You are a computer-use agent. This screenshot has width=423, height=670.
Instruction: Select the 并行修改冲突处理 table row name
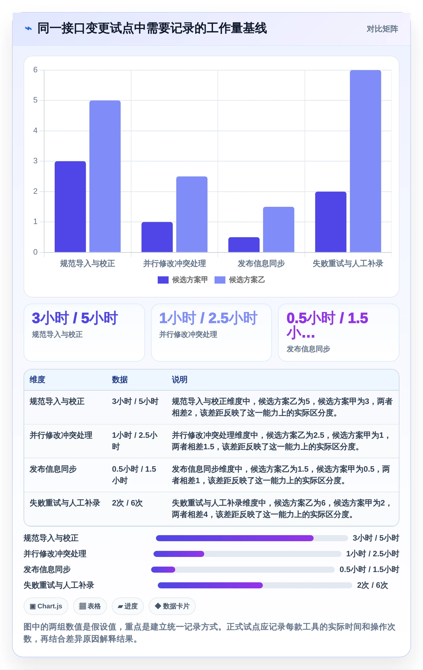coord(61,435)
